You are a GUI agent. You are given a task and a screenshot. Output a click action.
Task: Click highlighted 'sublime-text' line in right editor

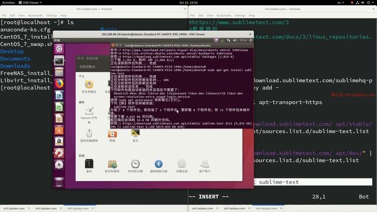click(x=313, y=182)
